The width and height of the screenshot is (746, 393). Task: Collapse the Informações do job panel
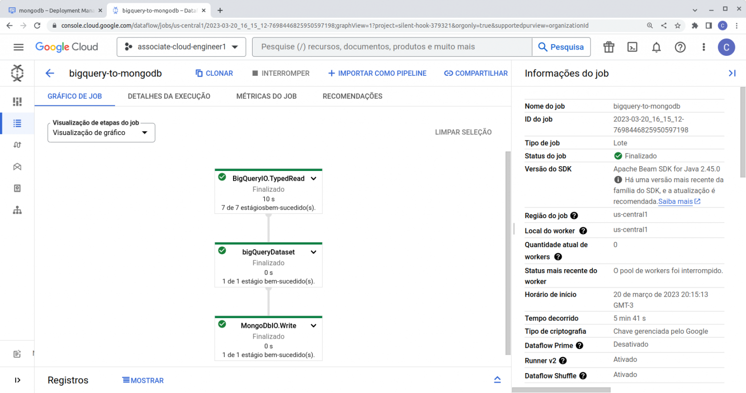(x=732, y=73)
